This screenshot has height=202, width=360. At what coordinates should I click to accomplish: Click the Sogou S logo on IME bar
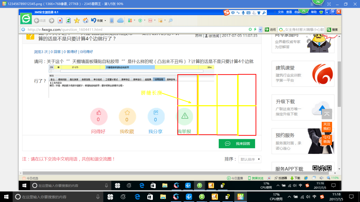[226, 12]
